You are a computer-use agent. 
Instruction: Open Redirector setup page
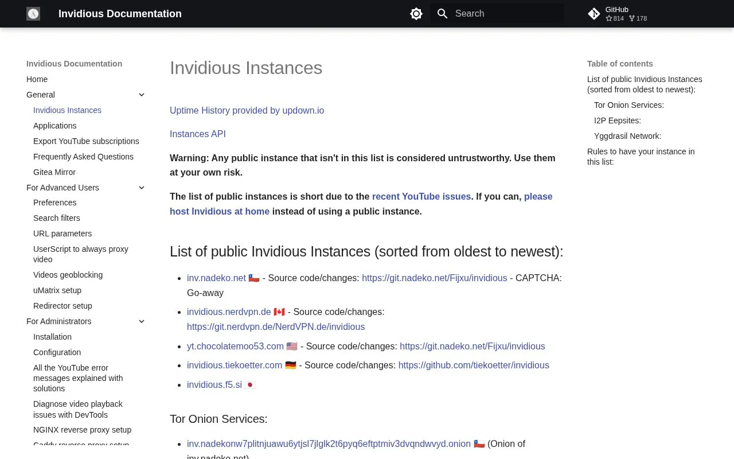(63, 306)
